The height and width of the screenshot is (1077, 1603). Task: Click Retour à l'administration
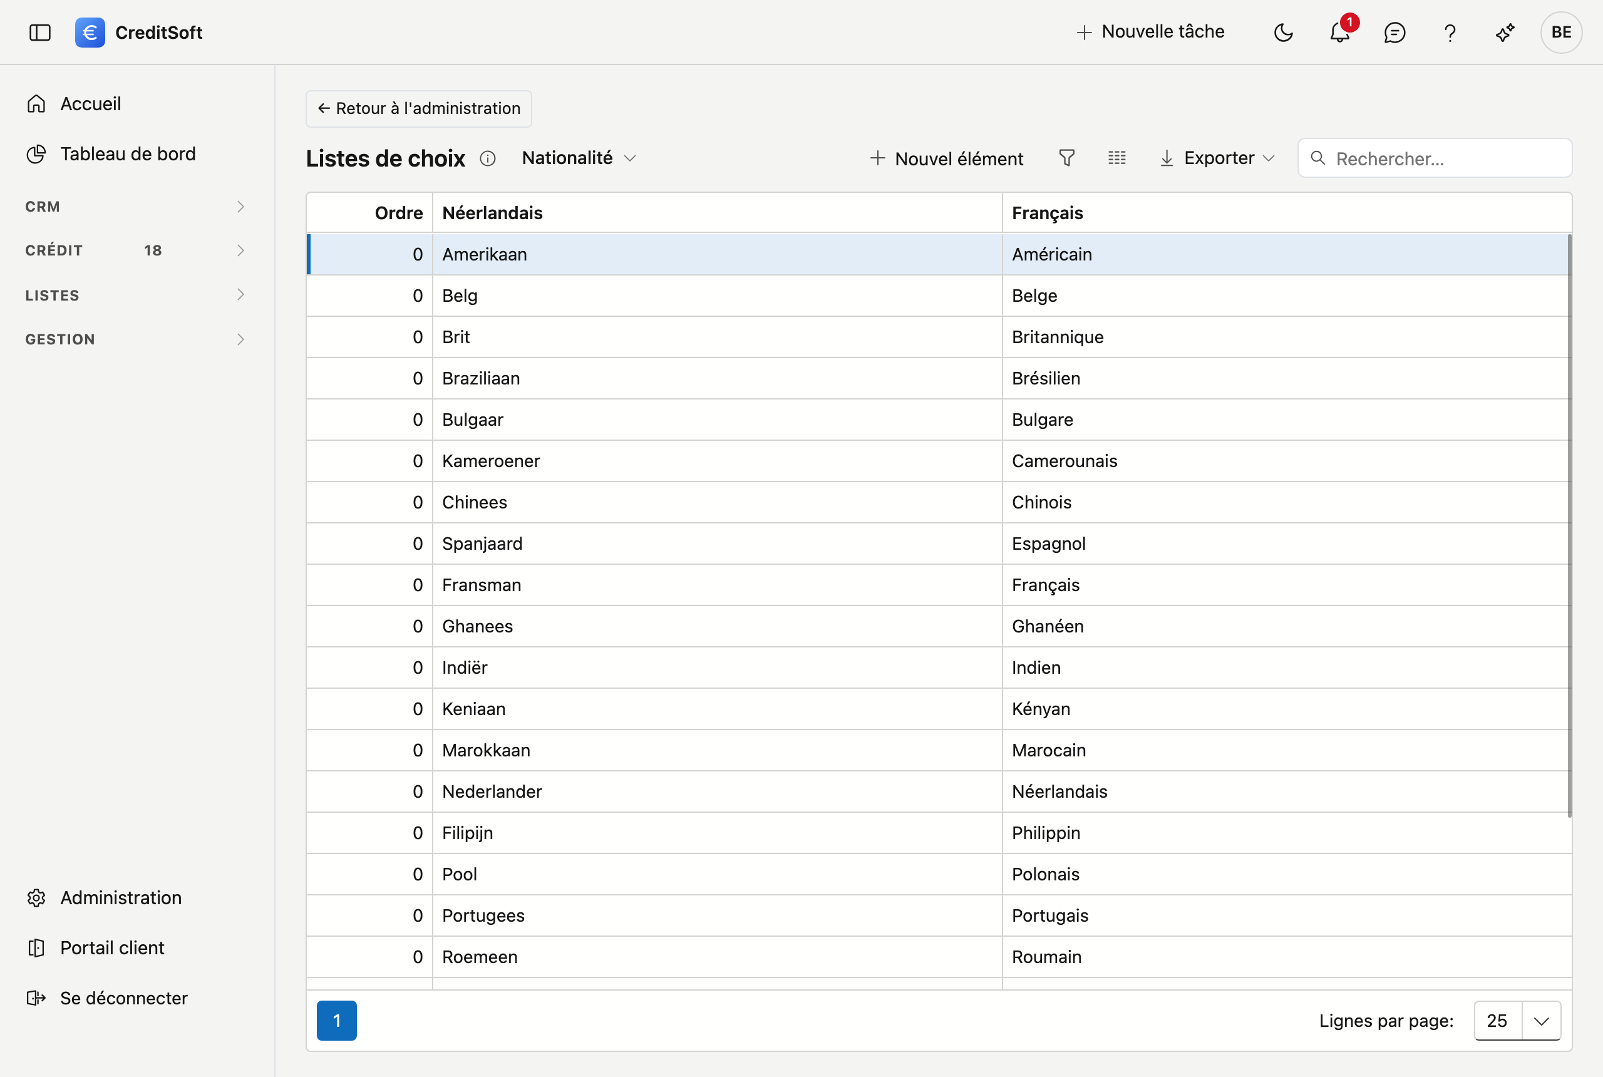click(419, 108)
